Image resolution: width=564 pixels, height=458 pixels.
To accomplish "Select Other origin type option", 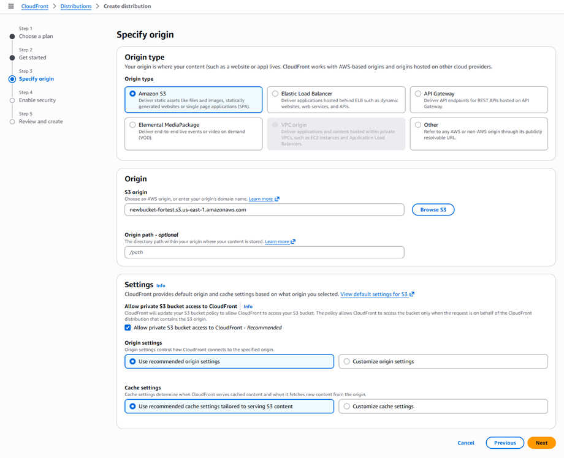I will pyautogui.click(x=418, y=125).
